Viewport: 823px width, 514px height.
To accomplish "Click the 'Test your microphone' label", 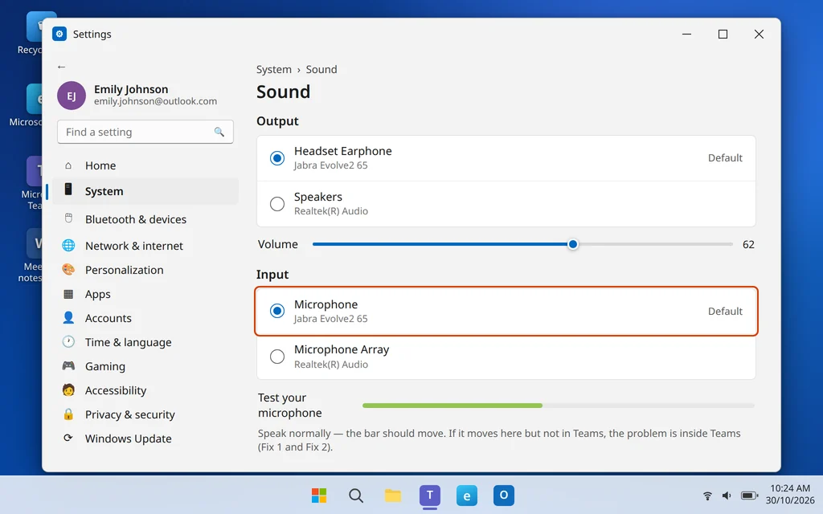I will point(289,405).
